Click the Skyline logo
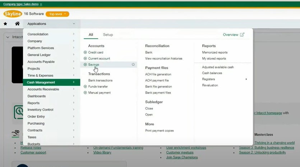The width and height of the screenshot is (300, 167). (x=13, y=14)
